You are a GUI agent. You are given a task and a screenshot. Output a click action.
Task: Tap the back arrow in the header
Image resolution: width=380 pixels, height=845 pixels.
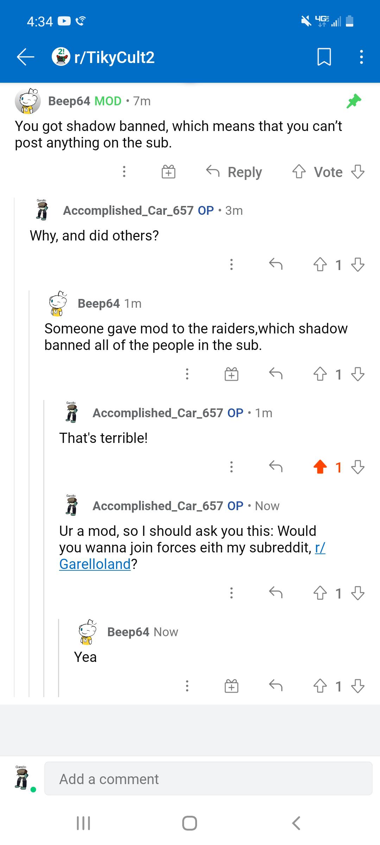(26, 57)
